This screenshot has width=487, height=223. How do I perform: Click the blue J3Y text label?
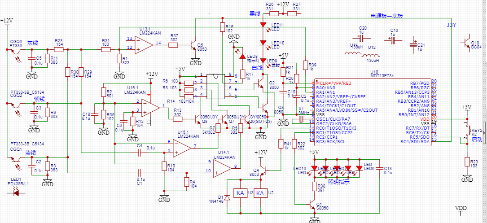452,25
